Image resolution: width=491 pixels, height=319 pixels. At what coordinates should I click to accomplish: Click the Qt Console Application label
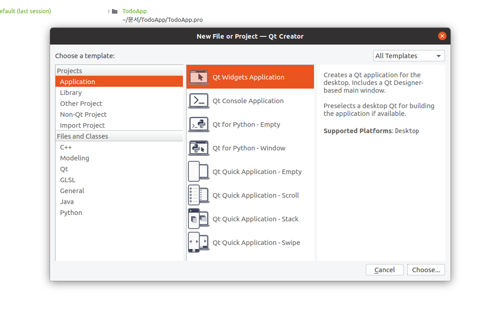click(x=248, y=101)
